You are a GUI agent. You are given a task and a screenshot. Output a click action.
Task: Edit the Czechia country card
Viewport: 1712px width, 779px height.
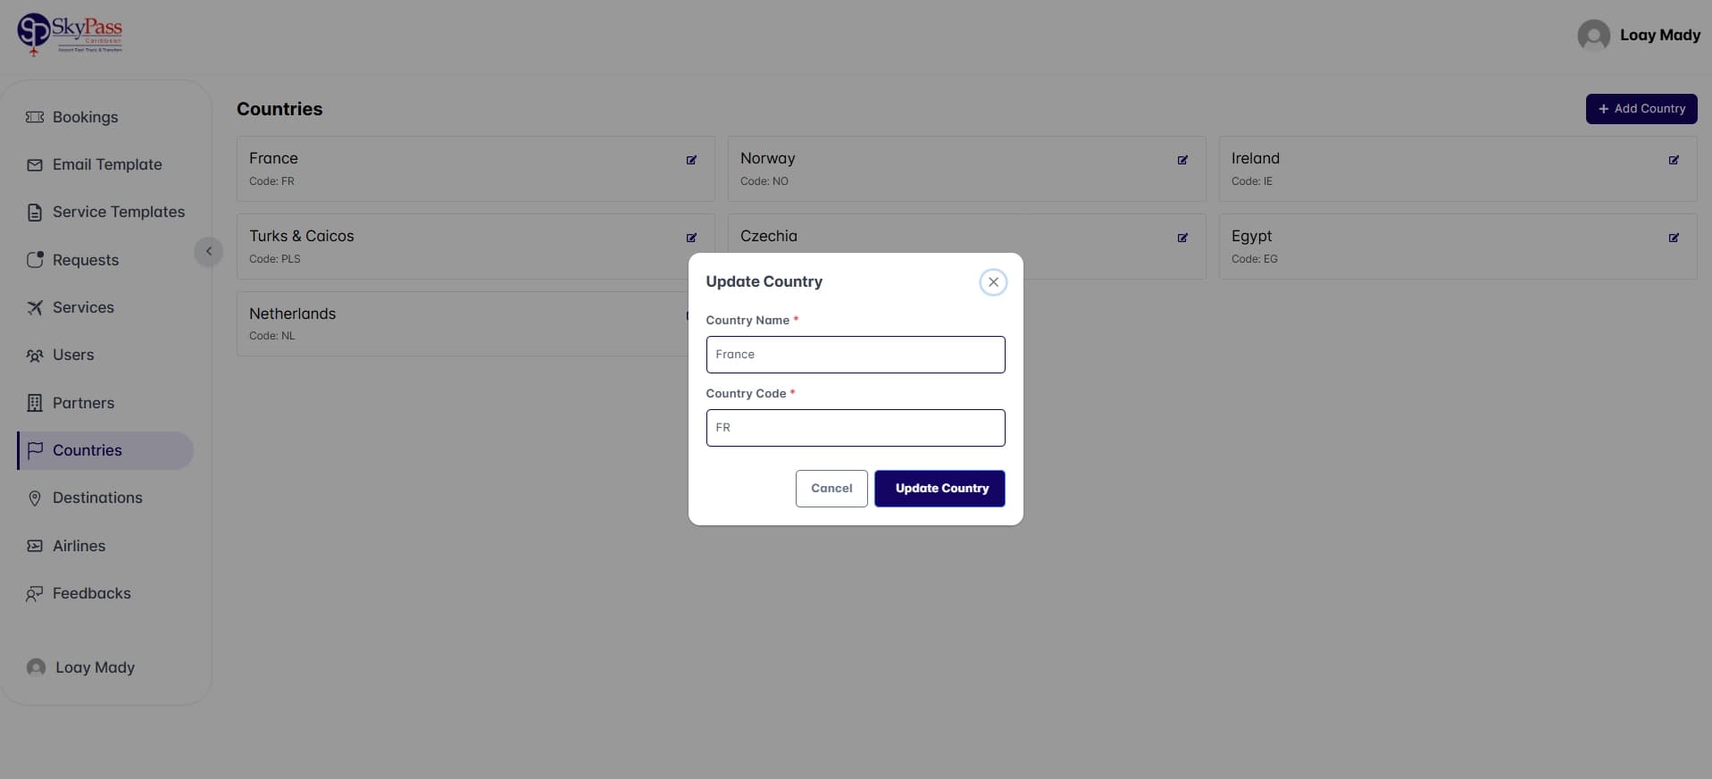pos(1182,238)
